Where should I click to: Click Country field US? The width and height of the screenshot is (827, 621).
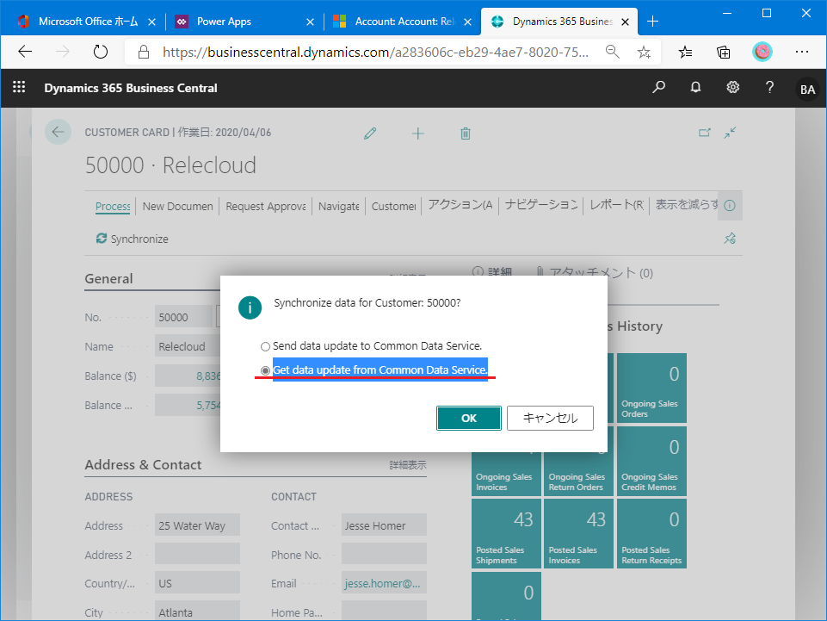coord(197,583)
